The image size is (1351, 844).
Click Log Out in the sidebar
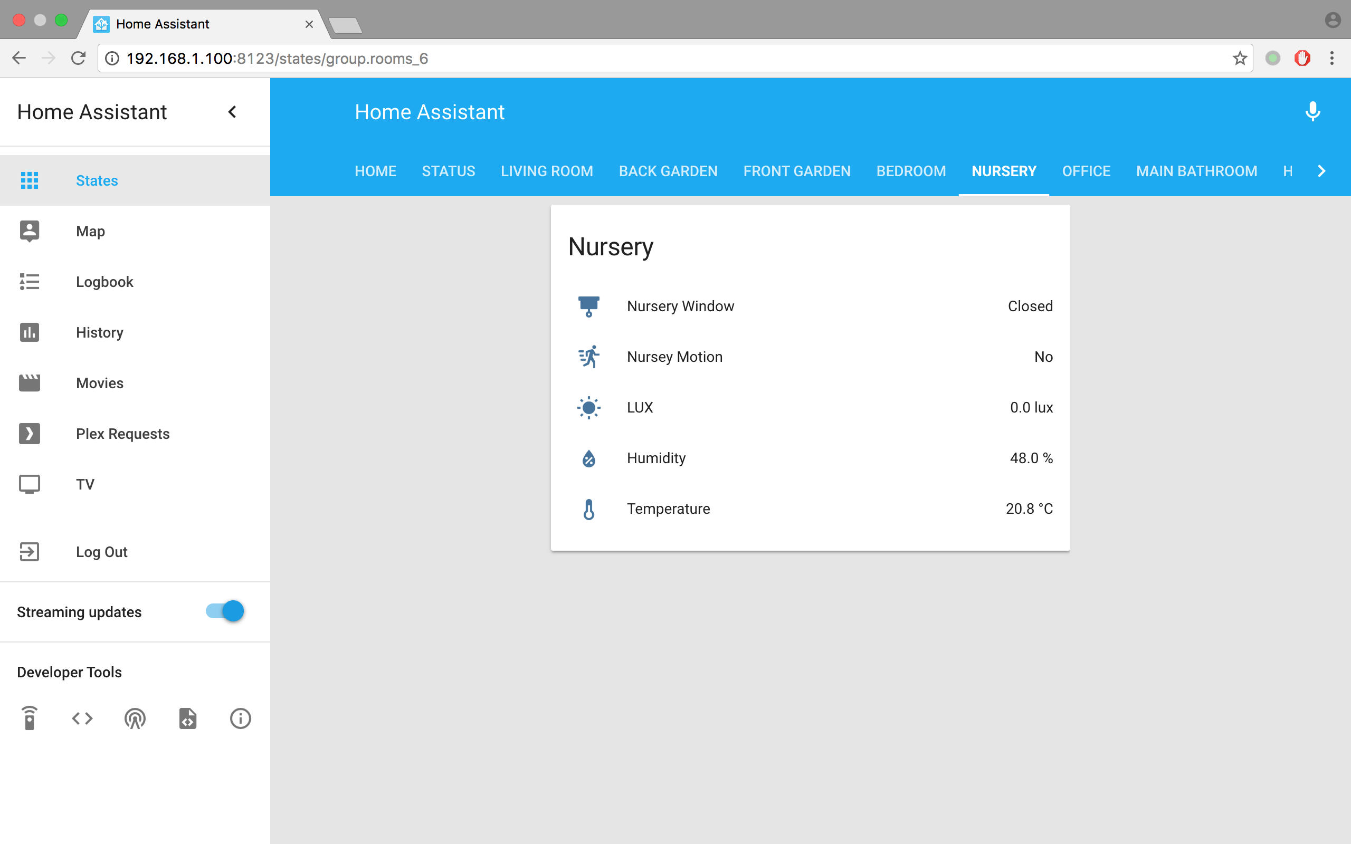point(102,552)
